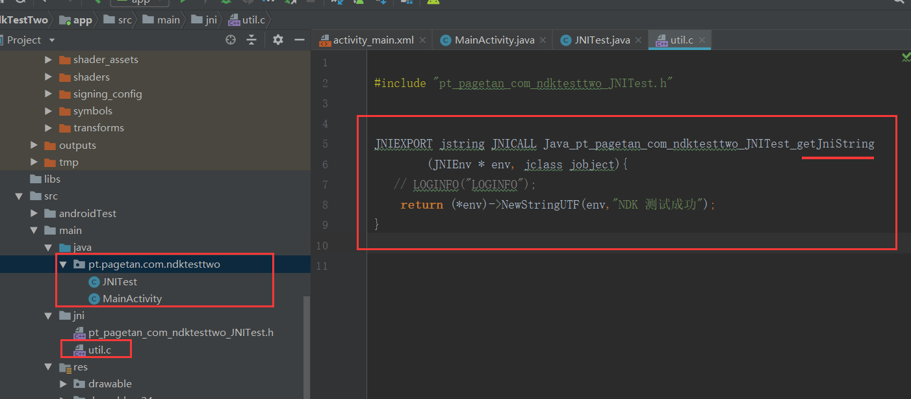Click the JNIEXPORT keyword on line 5
The height and width of the screenshot is (399, 911).
404,144
